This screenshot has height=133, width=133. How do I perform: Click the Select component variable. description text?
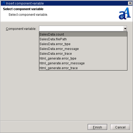[x=28, y=15]
